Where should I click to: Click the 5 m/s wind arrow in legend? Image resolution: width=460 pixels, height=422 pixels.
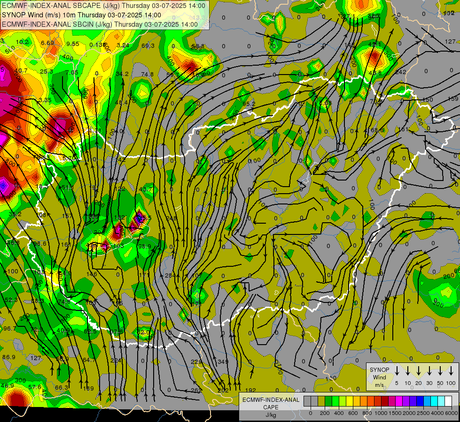[397, 371]
